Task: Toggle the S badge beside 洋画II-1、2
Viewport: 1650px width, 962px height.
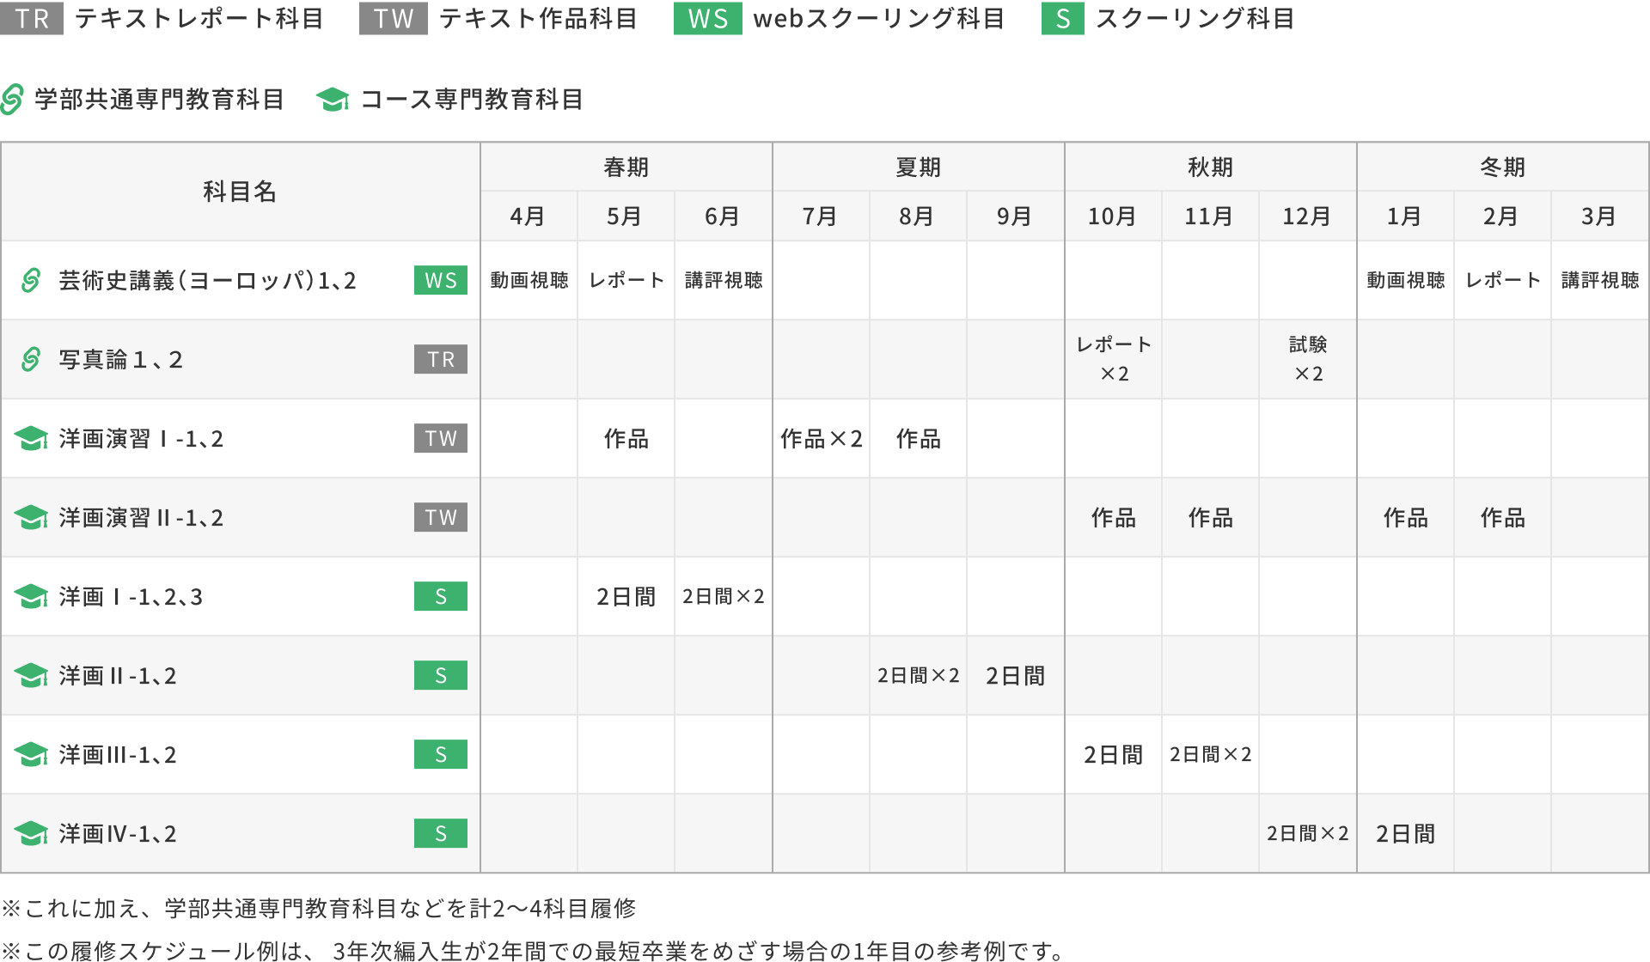Action: (441, 675)
